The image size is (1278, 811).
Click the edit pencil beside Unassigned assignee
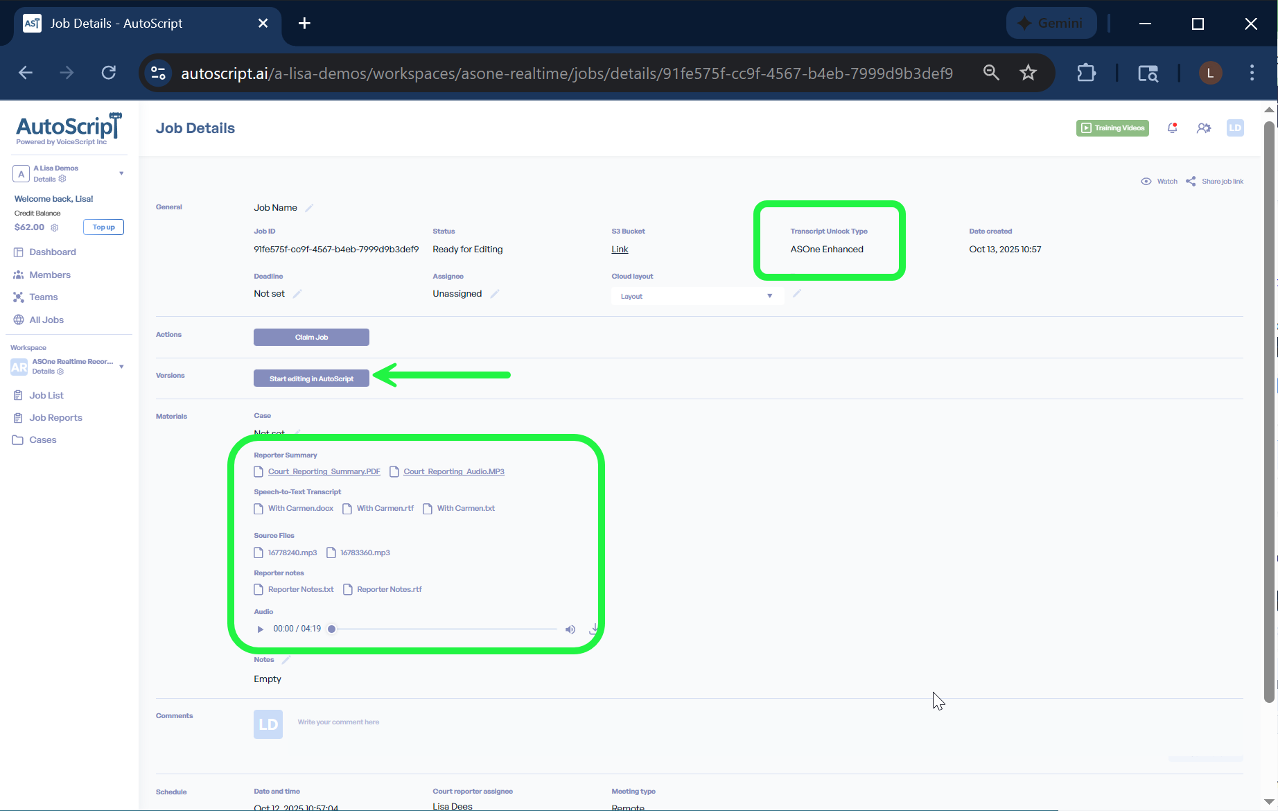click(x=494, y=294)
